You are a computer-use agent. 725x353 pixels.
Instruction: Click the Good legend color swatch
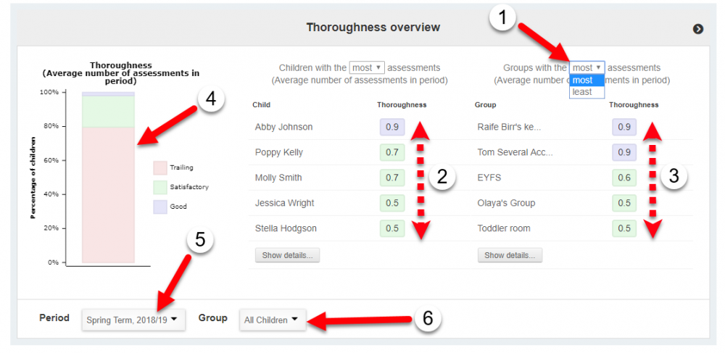point(160,207)
